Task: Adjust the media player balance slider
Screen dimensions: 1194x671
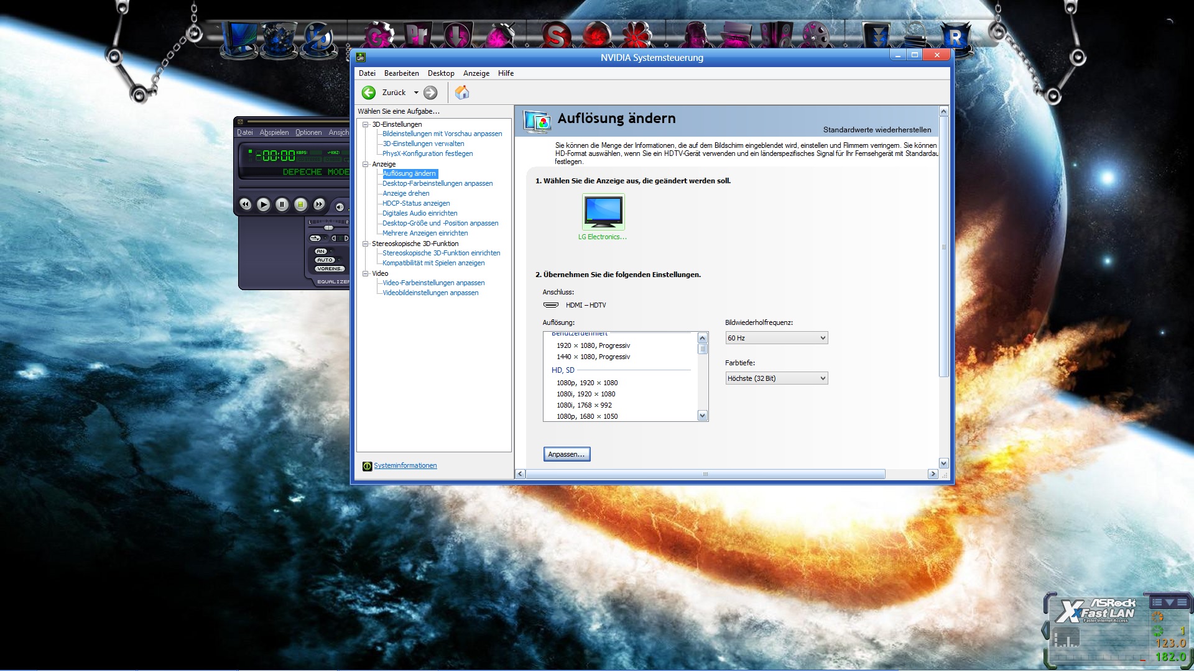Action: [x=328, y=227]
